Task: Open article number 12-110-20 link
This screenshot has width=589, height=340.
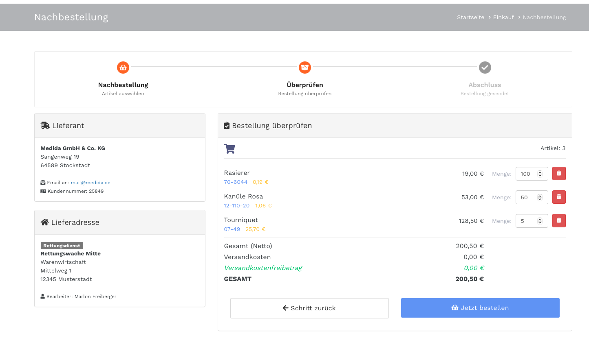Action: point(237,206)
